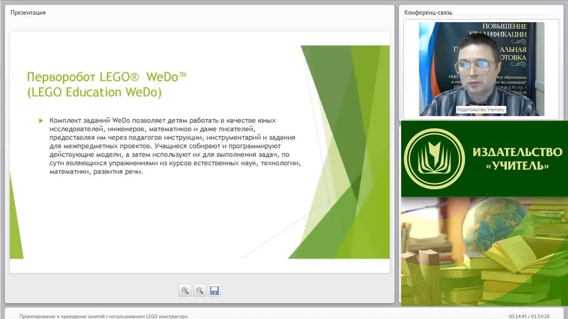The height and width of the screenshot is (319, 568).
Task: Click the Презентация panel header
Action: pos(28,12)
